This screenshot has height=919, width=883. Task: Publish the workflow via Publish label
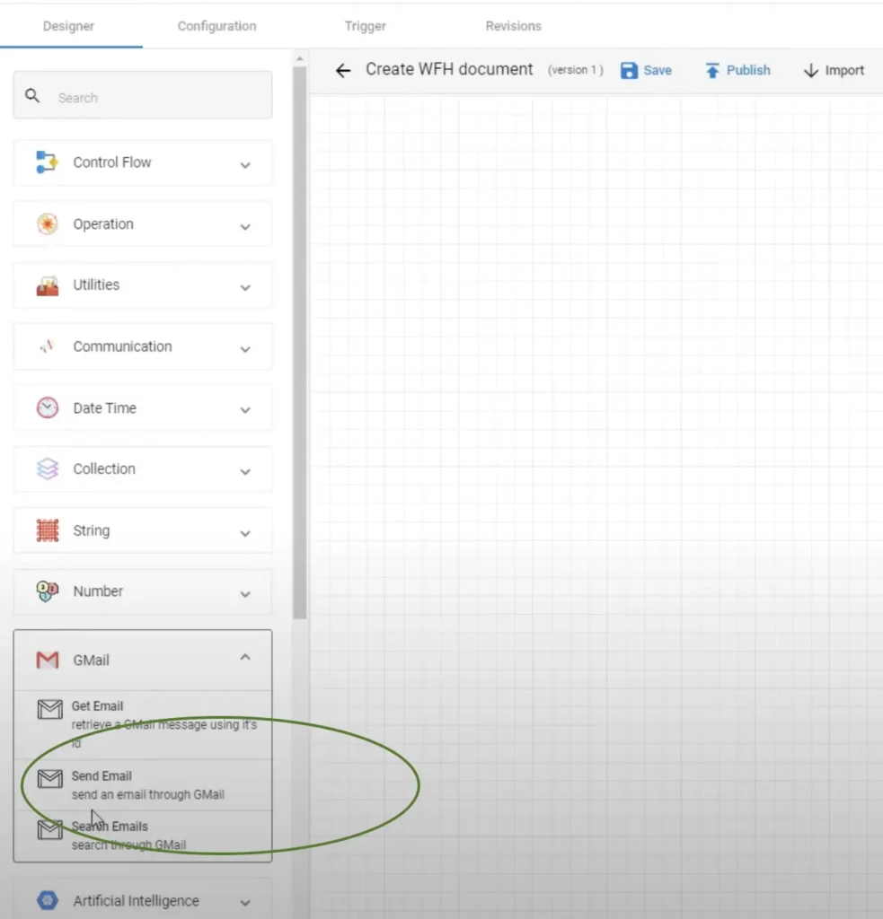tap(748, 70)
